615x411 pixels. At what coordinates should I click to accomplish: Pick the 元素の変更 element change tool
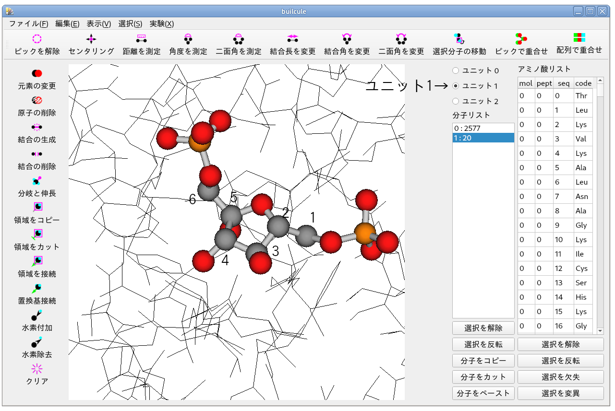pyautogui.click(x=37, y=73)
